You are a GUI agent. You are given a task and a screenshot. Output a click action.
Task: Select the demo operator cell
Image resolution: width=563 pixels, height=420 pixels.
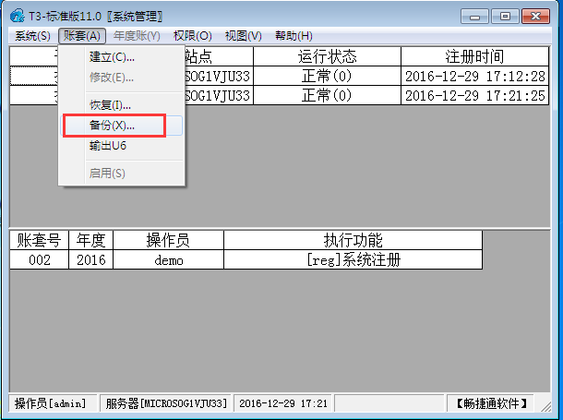(168, 259)
